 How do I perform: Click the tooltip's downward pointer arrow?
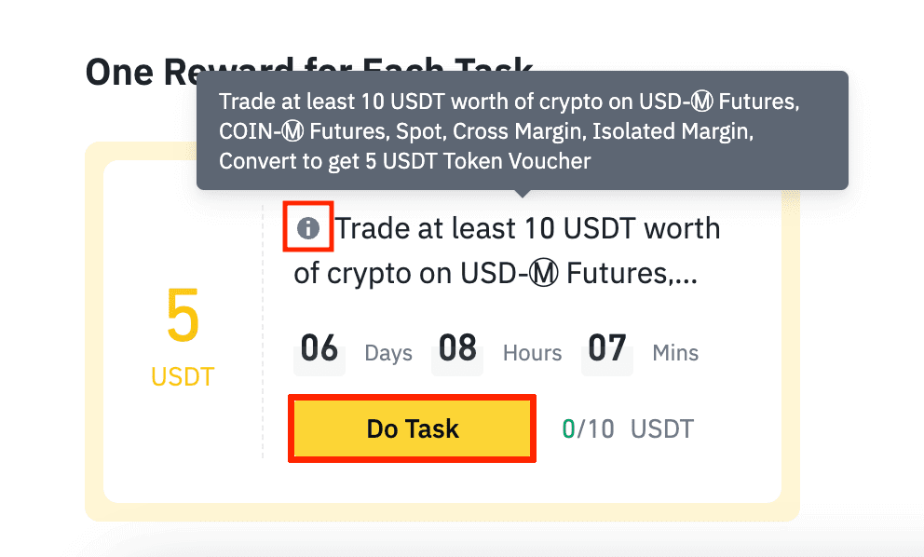coord(523,194)
